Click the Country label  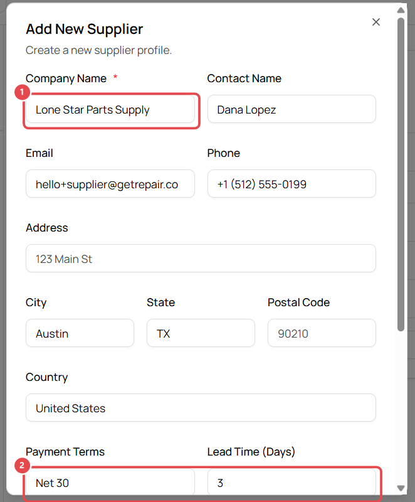[46, 377]
